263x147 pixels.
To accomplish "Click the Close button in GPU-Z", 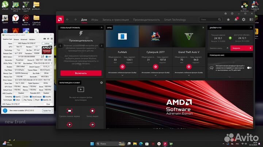I will tap(48, 104).
